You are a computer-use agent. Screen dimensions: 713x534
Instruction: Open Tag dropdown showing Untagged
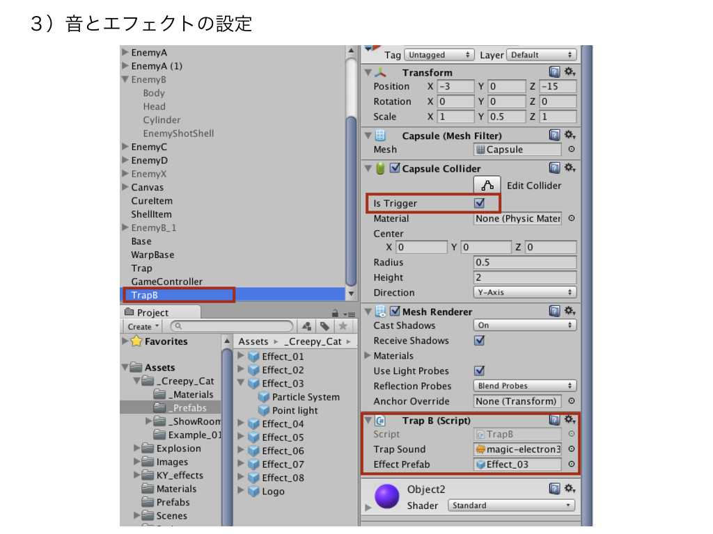click(x=439, y=55)
